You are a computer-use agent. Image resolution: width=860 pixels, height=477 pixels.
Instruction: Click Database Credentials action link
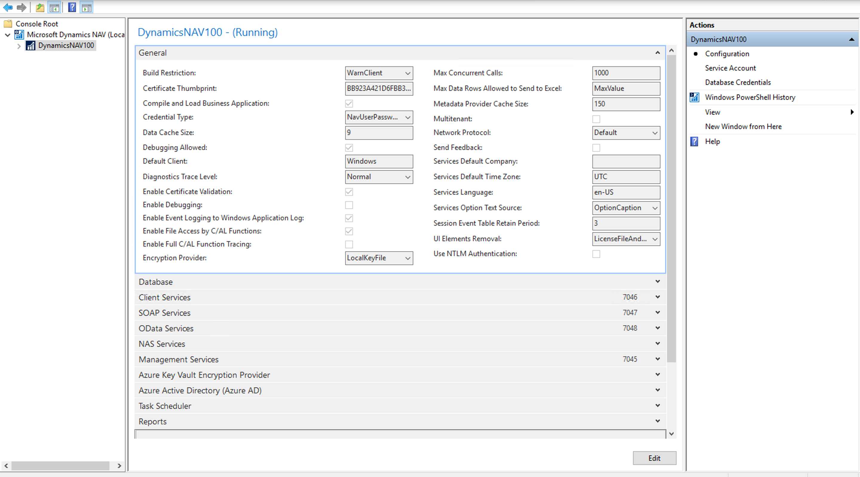(x=738, y=82)
